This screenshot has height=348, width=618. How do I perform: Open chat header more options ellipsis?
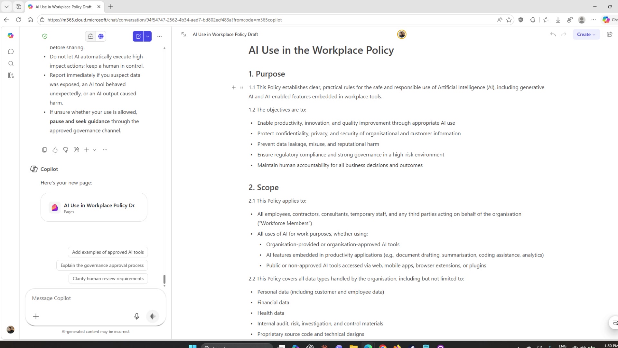click(x=159, y=36)
